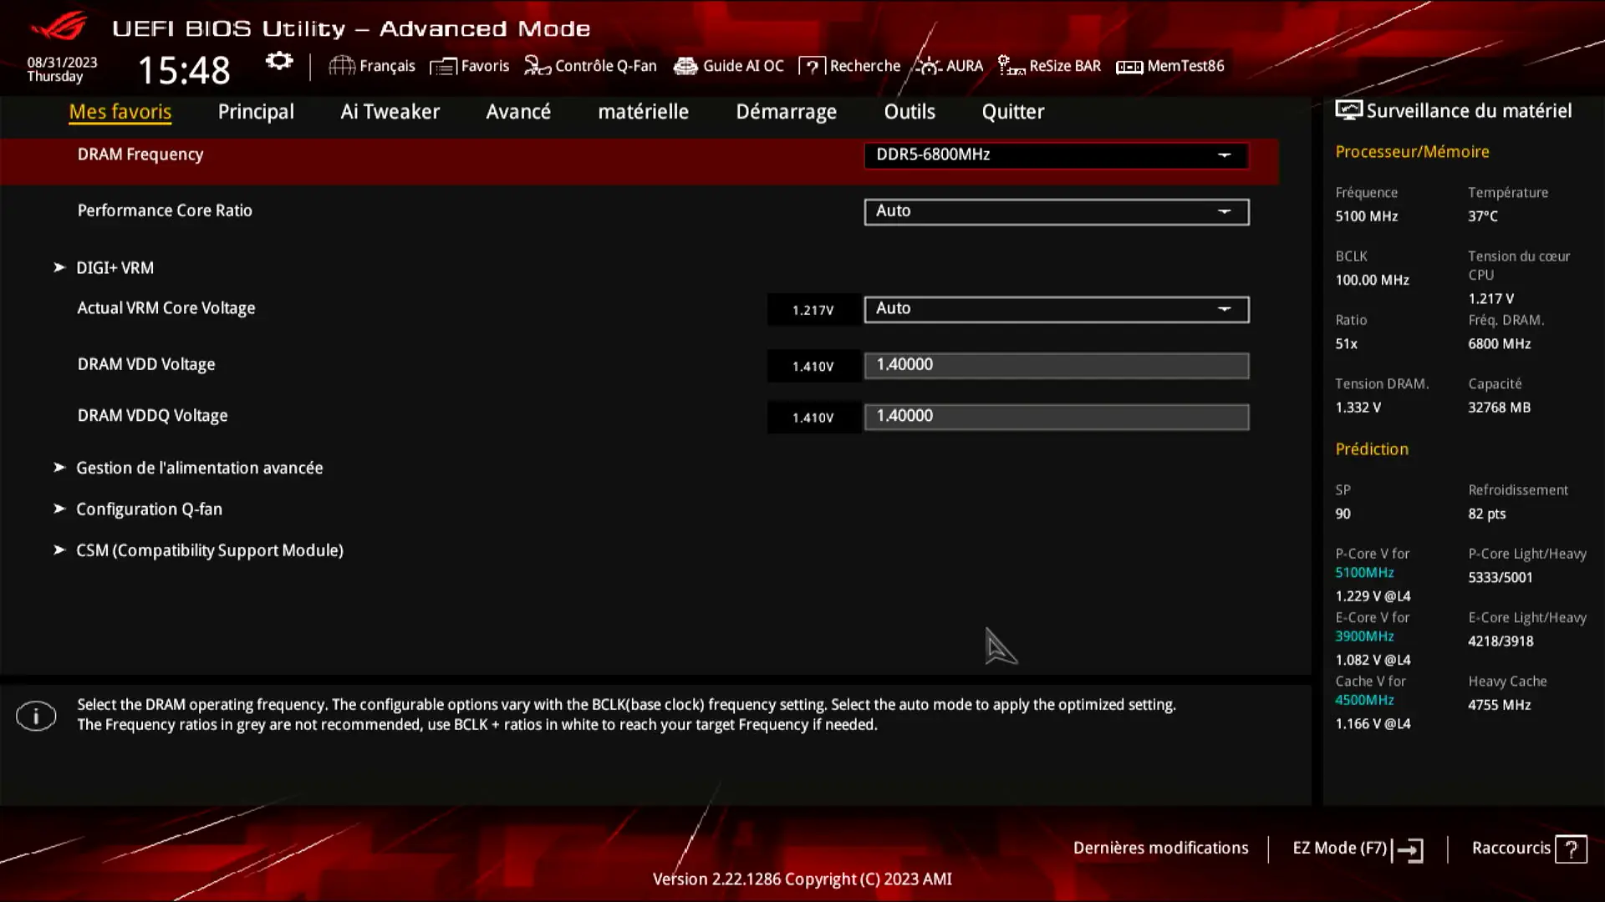This screenshot has width=1605, height=902.
Task: Open DRAM Frequency dropdown DDR5-6800MHz
Action: click(1057, 155)
